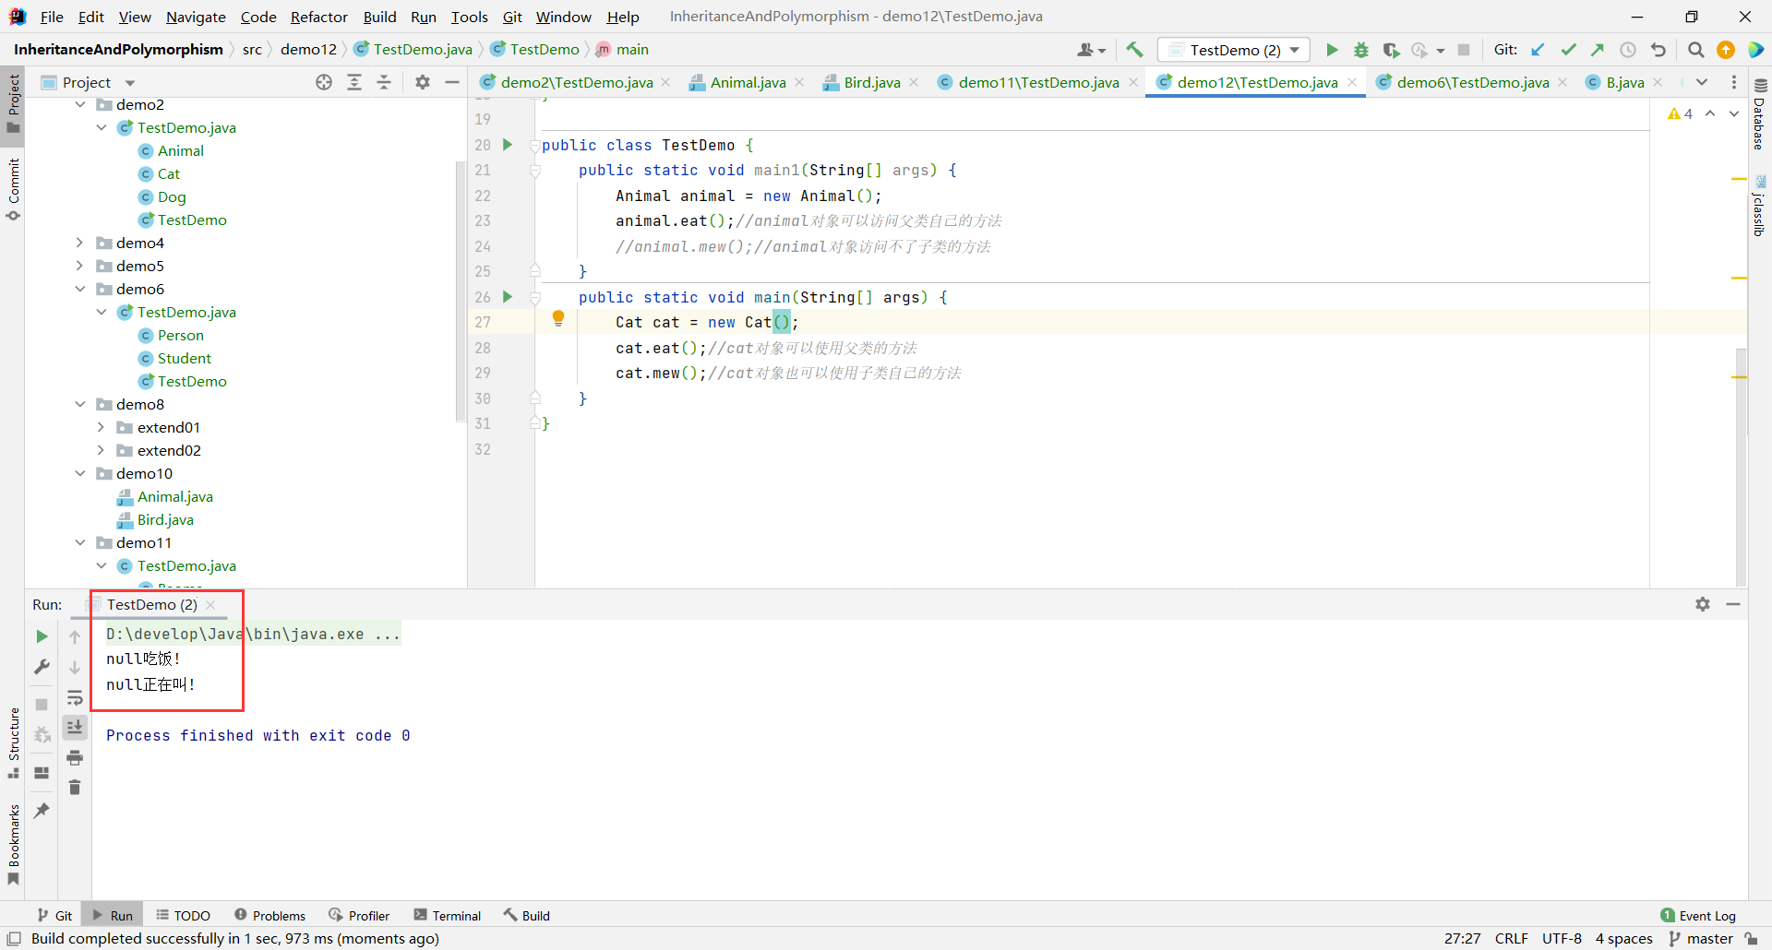Commit changes using the Git checkmark icon
Viewport: 1772px width, 950px height.
pyautogui.click(x=1568, y=50)
